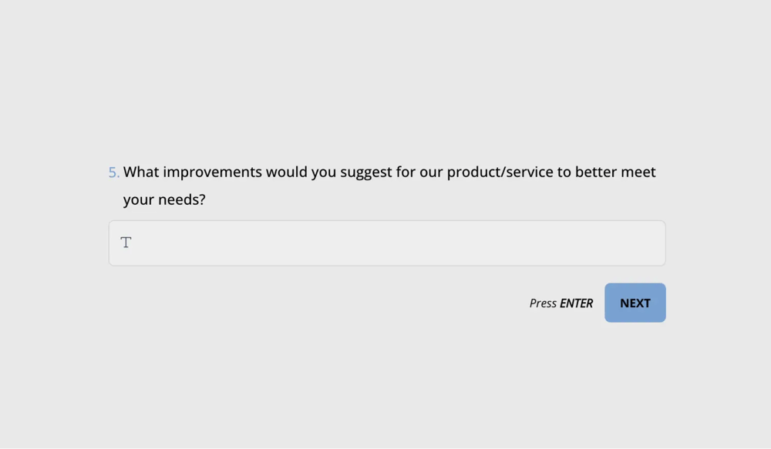Click the word "would" in the question
The height and width of the screenshot is (449, 771).
coord(287,173)
